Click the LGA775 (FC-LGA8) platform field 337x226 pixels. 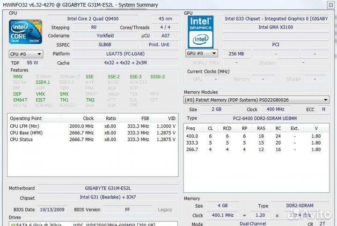tap(125, 54)
